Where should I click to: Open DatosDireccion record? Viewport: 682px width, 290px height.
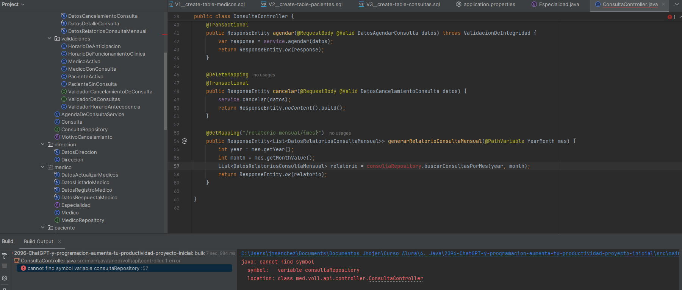(x=79, y=152)
